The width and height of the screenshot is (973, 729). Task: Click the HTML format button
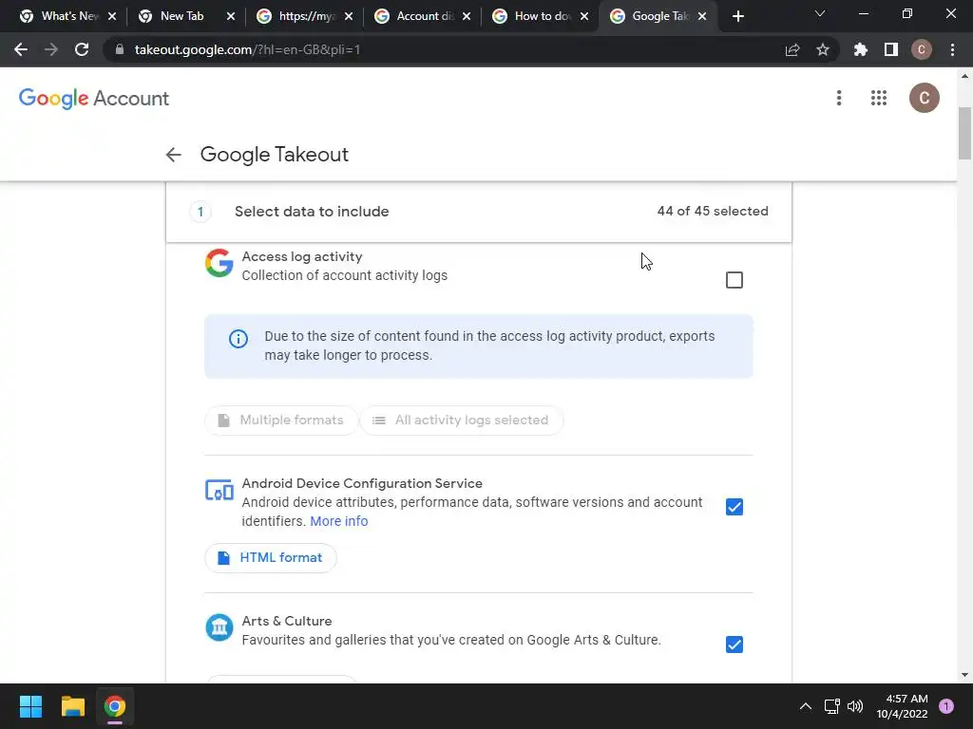coord(271,557)
